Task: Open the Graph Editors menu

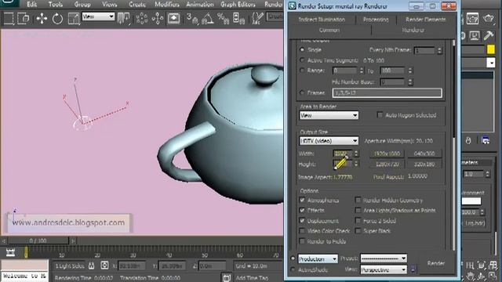Action: [238, 5]
